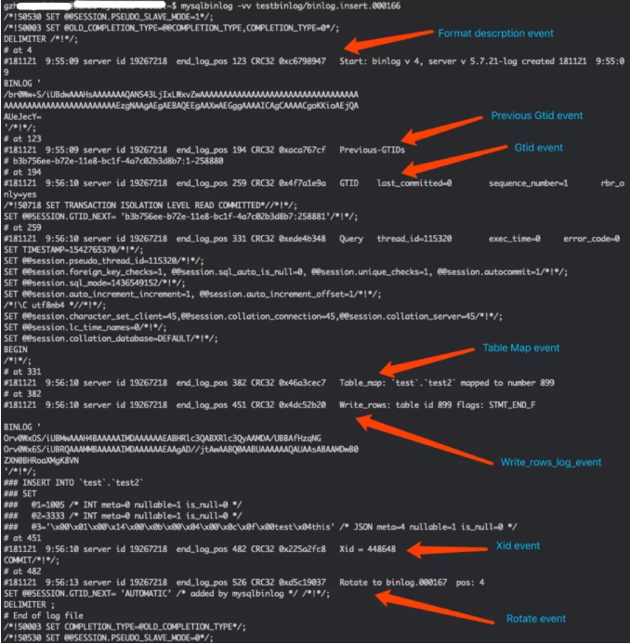Click the red arrow pointing to Xid = 448648

[x=447, y=549]
